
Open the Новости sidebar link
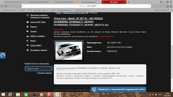(34, 27)
